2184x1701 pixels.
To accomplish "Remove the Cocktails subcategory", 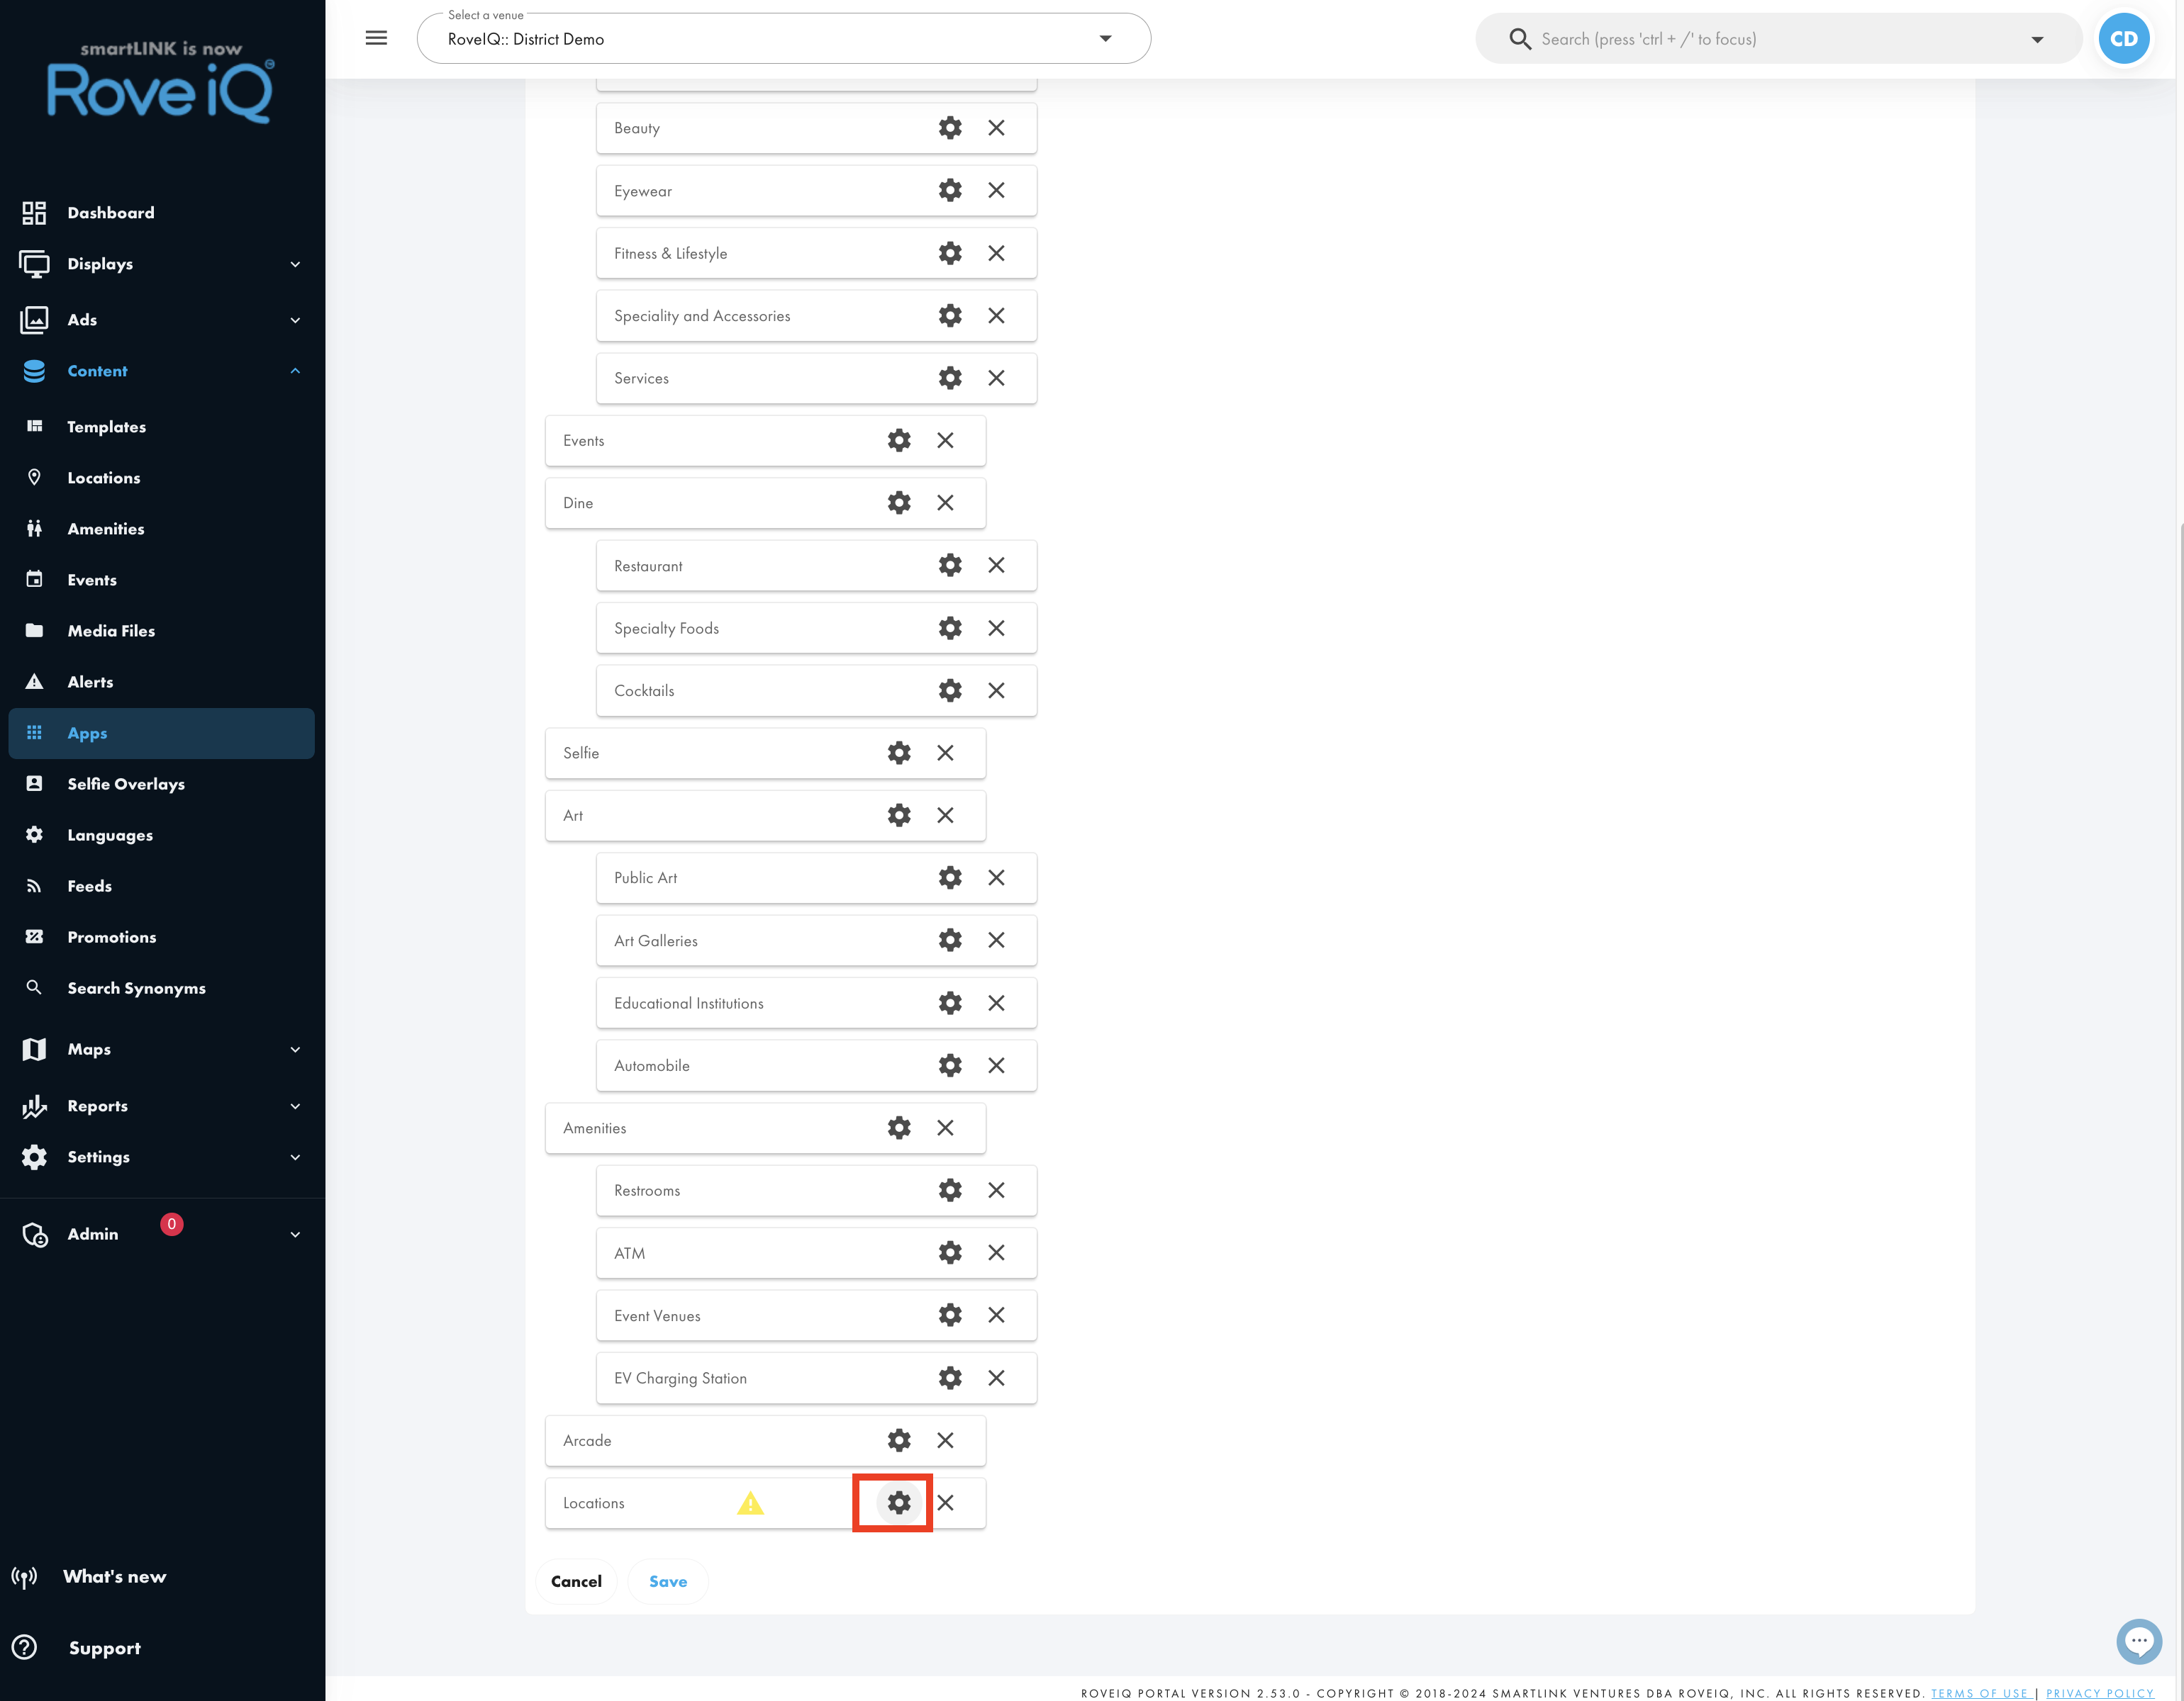I will tap(996, 690).
